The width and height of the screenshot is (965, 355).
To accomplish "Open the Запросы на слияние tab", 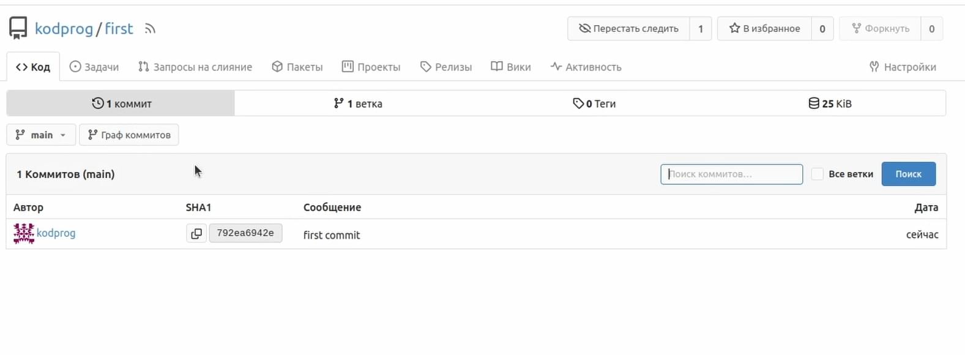I will point(195,67).
